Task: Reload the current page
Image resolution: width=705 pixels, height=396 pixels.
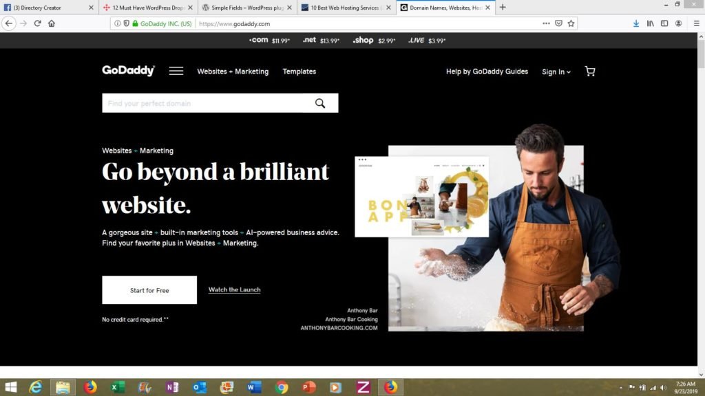Action: (38, 23)
